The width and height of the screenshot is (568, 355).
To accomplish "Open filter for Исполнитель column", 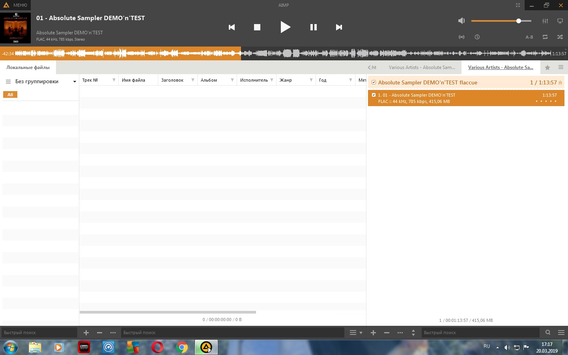I will (272, 80).
